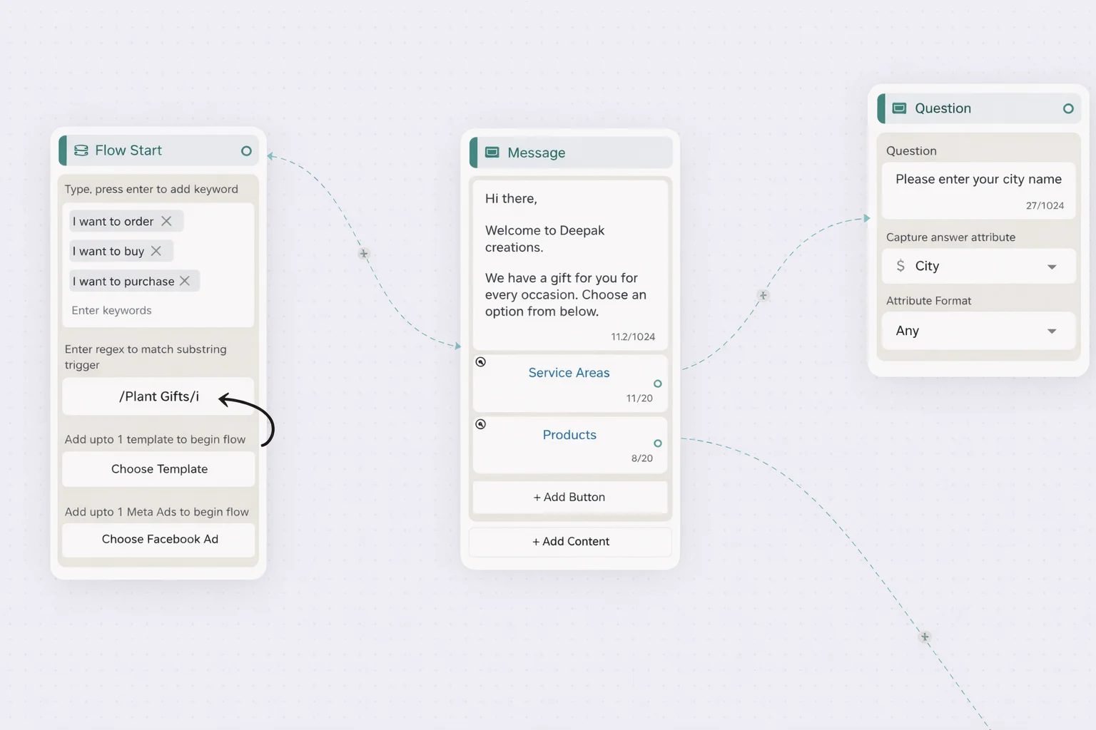
Task: Click the Choose Facebook Ad button
Action: (x=159, y=540)
